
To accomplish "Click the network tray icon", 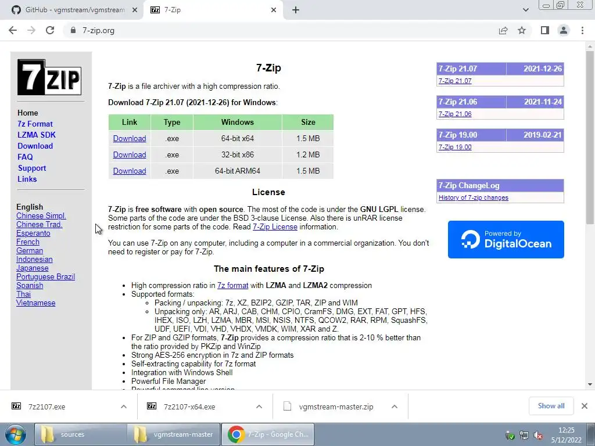I will click(x=524, y=436).
